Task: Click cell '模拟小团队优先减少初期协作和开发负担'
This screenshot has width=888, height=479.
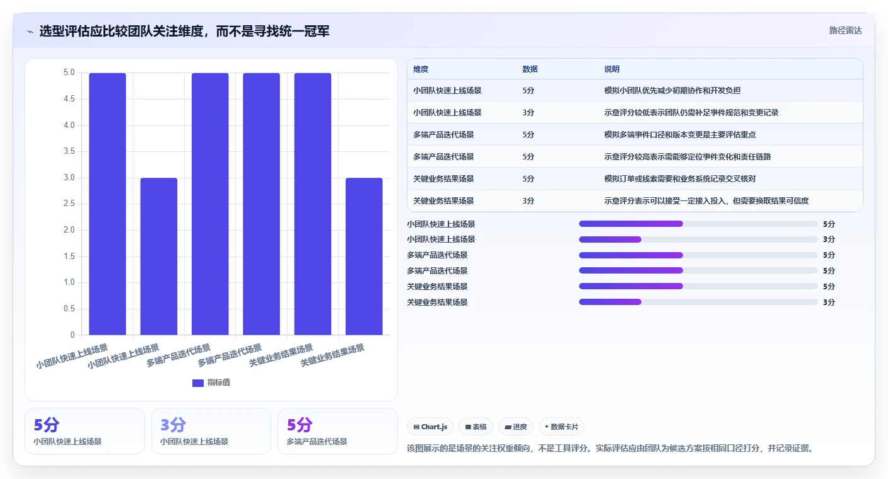Action: pyautogui.click(x=672, y=91)
